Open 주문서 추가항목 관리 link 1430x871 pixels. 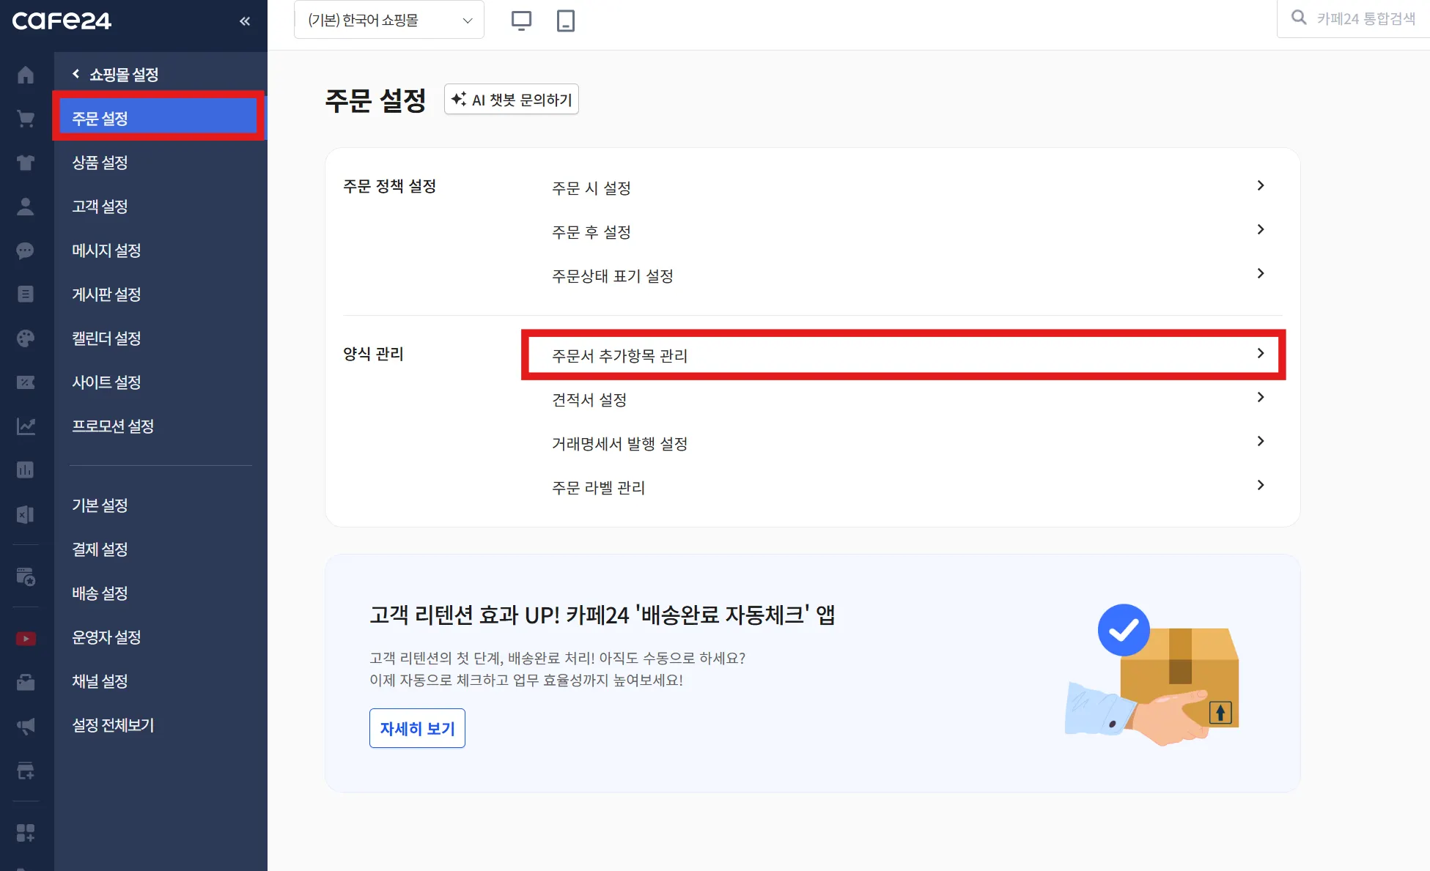tap(620, 356)
